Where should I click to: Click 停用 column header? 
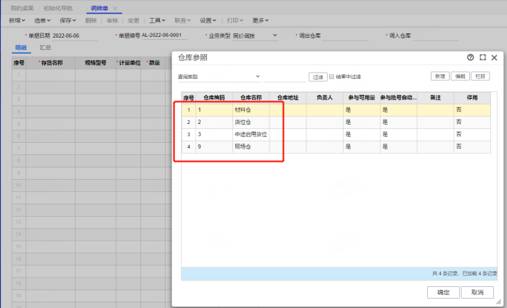click(472, 98)
